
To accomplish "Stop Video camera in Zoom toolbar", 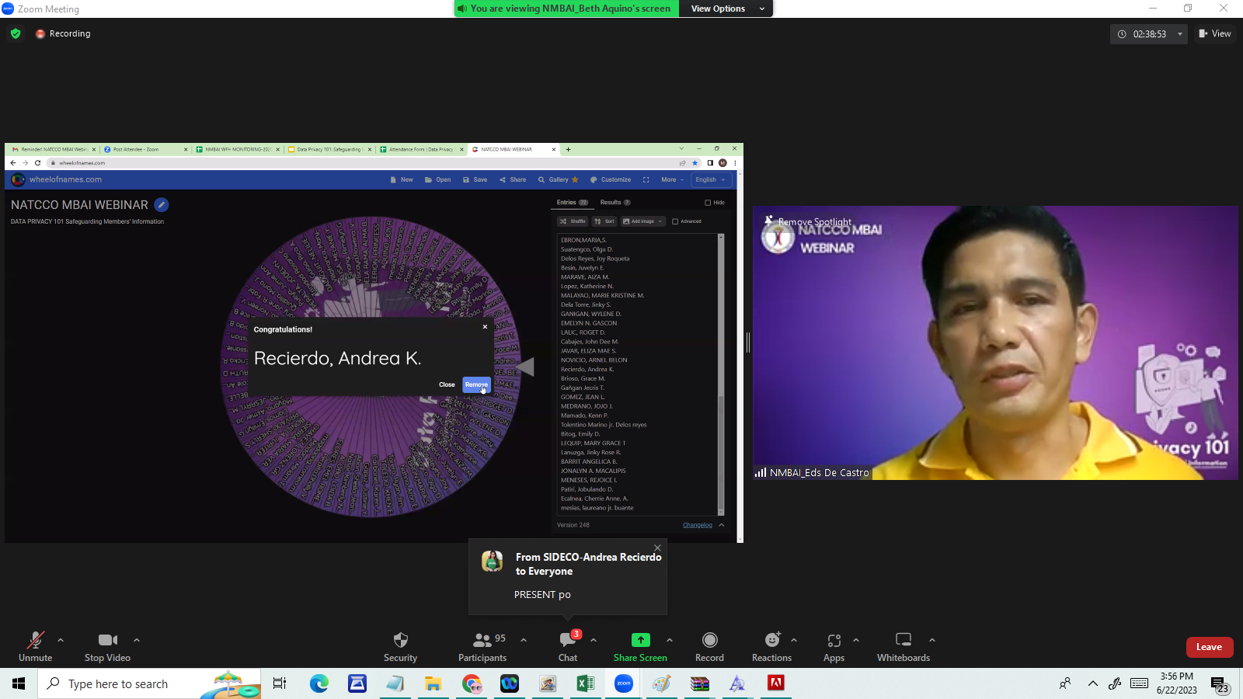I will (107, 646).
